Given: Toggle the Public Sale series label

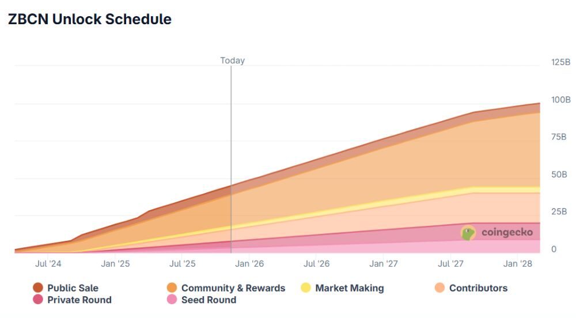Looking at the screenshot, I should (73, 287).
